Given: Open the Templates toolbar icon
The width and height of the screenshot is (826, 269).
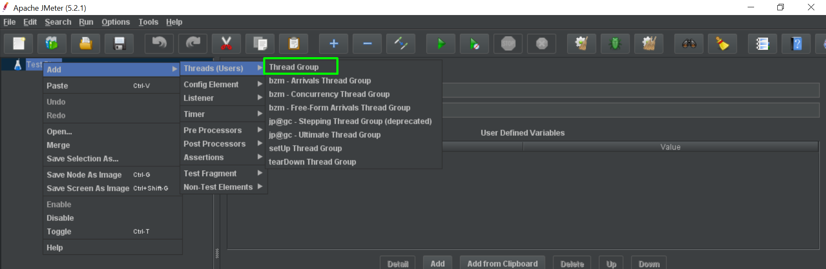Looking at the screenshot, I should [x=52, y=43].
